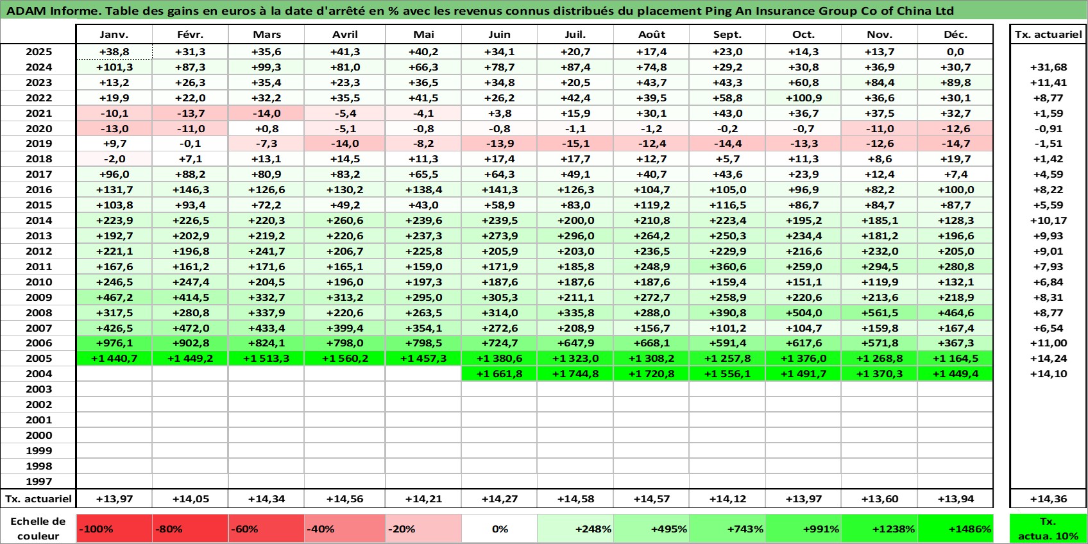Click the -100% red color scale swatch
1088x544 pixels.
coord(114,529)
